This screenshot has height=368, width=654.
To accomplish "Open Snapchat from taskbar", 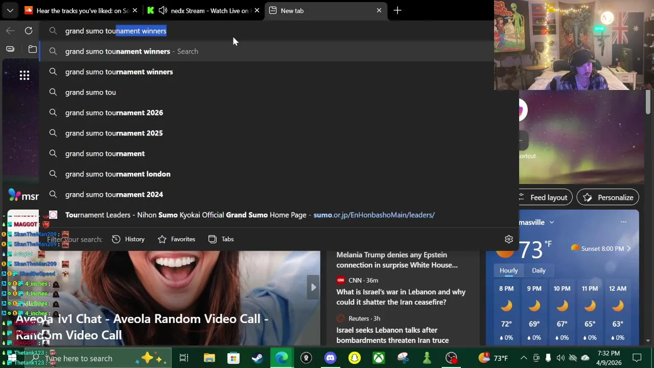I will (x=354, y=358).
